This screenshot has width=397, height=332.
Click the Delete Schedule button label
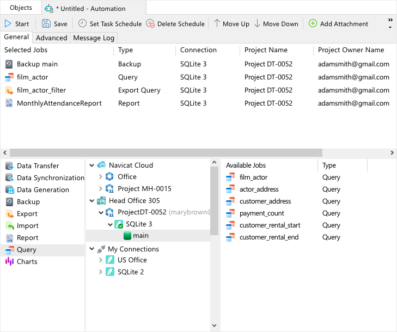coord(181,24)
